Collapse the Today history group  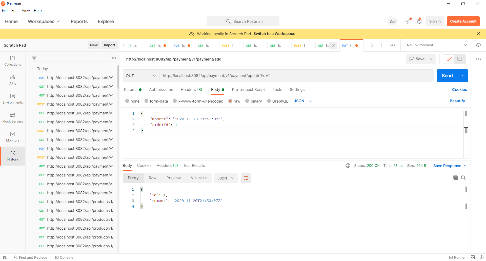coord(32,69)
